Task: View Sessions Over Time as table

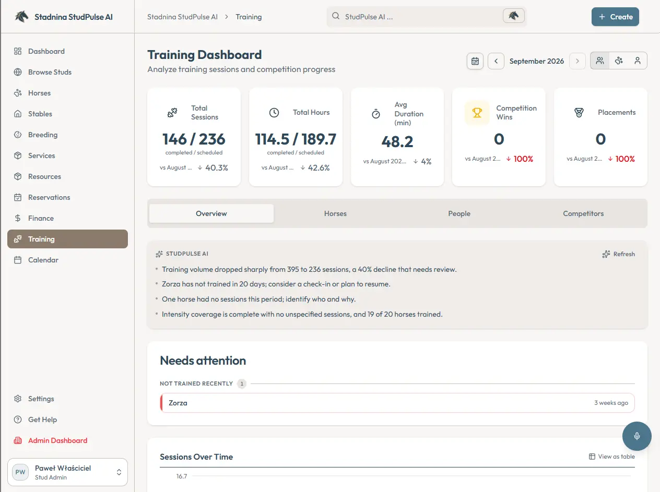Action: (612, 457)
